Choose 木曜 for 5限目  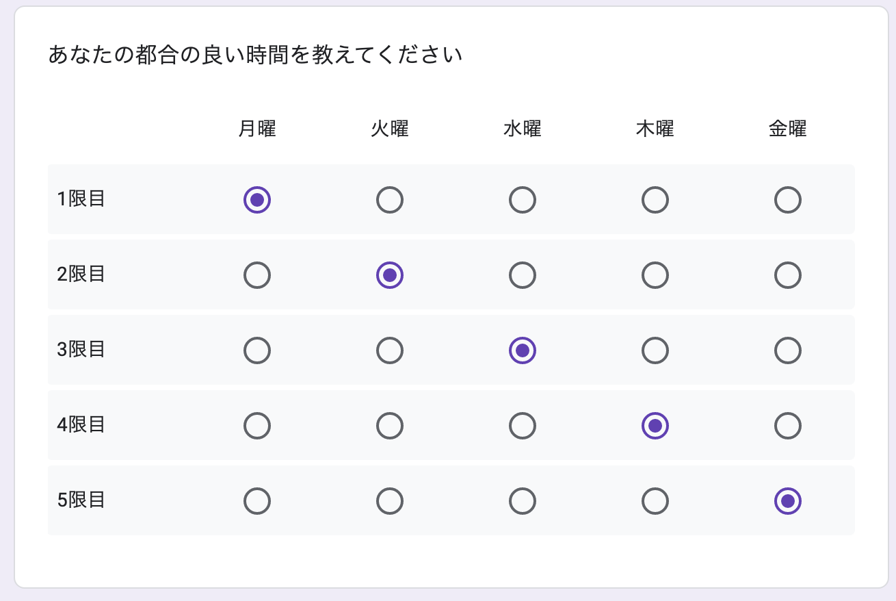[655, 501]
